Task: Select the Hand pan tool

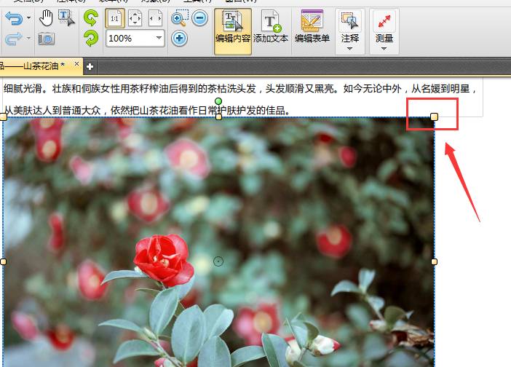Action: 46,17
